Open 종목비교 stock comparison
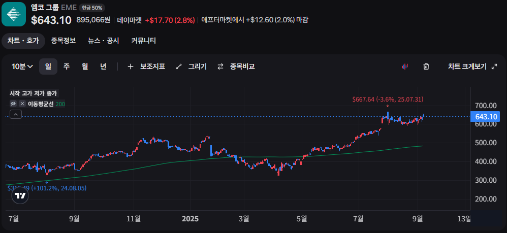Viewport: 507px width, 233px height. (x=236, y=66)
